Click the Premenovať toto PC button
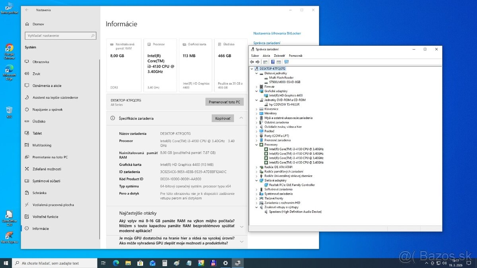This screenshot has height=268, width=477. pyautogui.click(x=224, y=102)
